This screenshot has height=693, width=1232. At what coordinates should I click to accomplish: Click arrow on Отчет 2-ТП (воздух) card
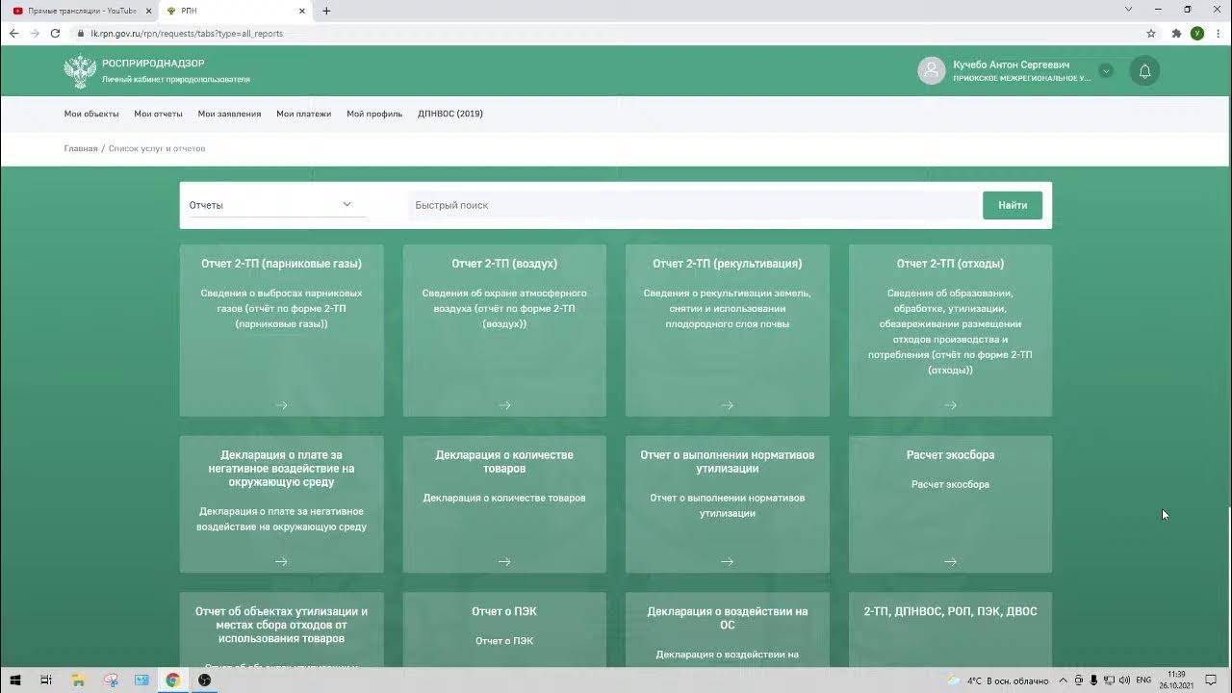pos(504,405)
